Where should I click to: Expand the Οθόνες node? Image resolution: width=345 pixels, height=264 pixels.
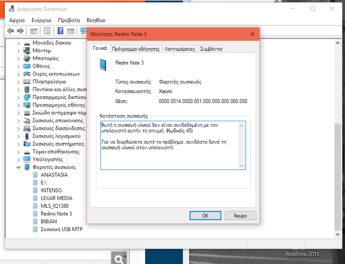[18, 66]
